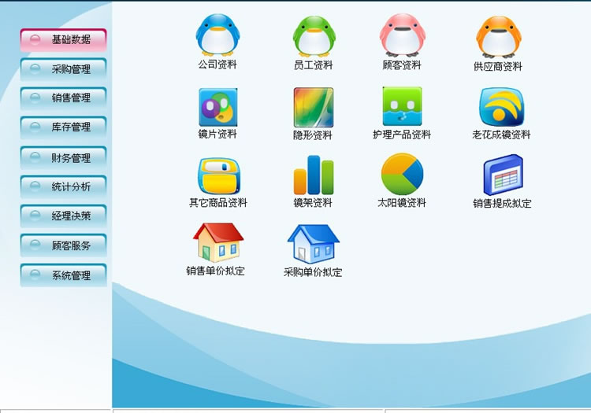Image resolution: width=591 pixels, height=413 pixels.
Task: Open the 库存管理 sidebar item
Action: pos(63,127)
